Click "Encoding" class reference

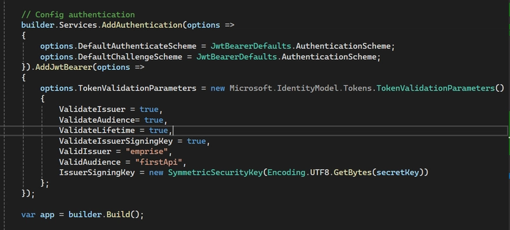[x=286, y=172]
